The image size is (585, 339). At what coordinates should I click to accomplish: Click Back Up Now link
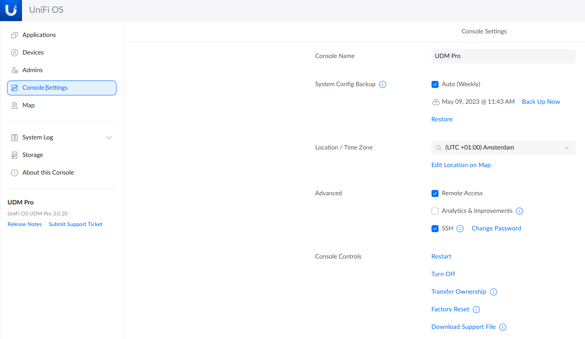[541, 102]
